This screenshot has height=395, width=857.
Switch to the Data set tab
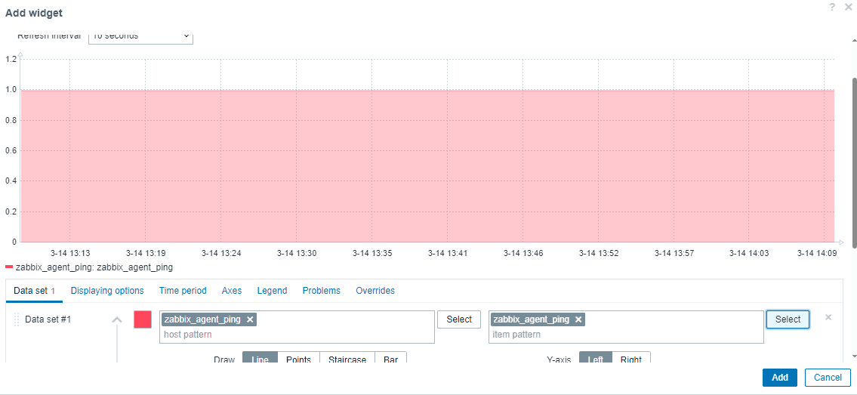click(35, 291)
